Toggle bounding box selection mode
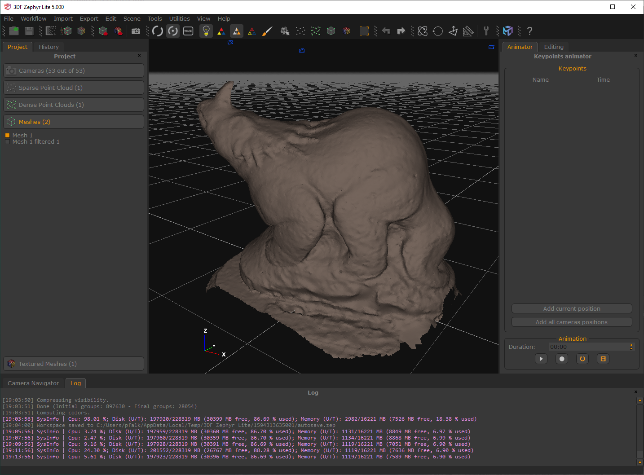 click(x=364, y=31)
